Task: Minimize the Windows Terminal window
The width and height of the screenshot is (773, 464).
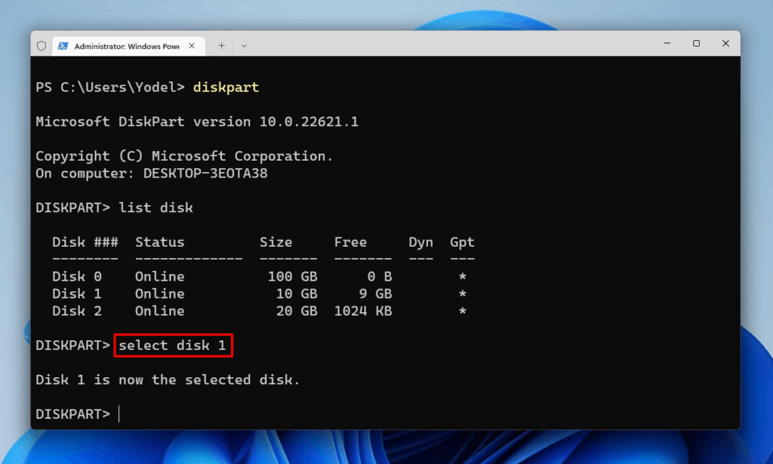Action: (667, 44)
